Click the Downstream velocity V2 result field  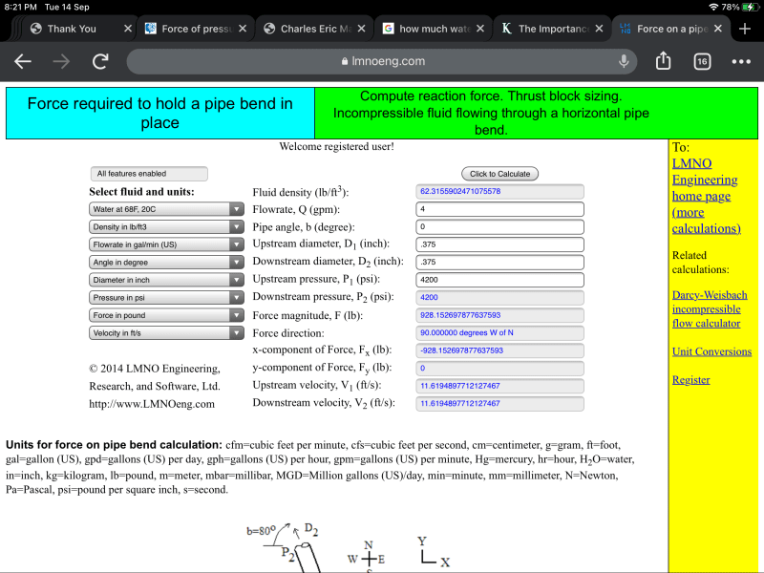pos(499,403)
